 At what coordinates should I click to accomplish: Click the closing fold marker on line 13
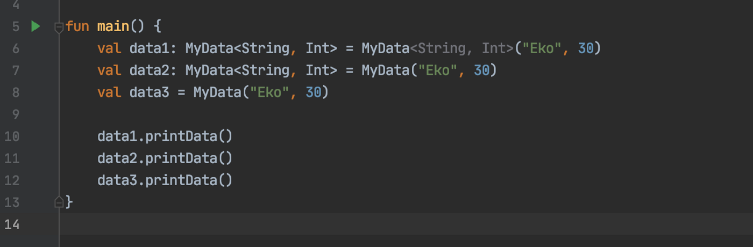pos(59,202)
